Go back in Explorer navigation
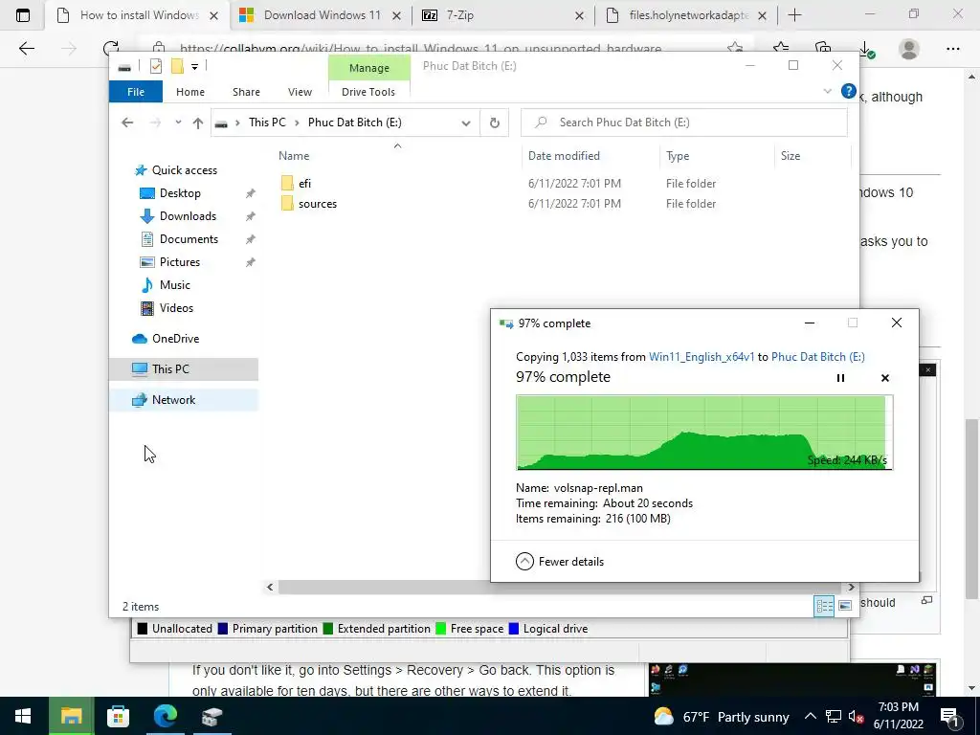The image size is (980, 735). [127, 122]
